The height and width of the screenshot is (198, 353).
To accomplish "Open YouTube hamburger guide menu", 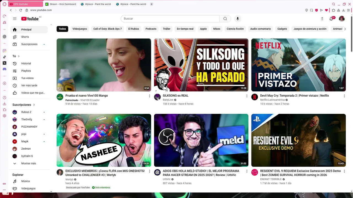I will point(15,18).
